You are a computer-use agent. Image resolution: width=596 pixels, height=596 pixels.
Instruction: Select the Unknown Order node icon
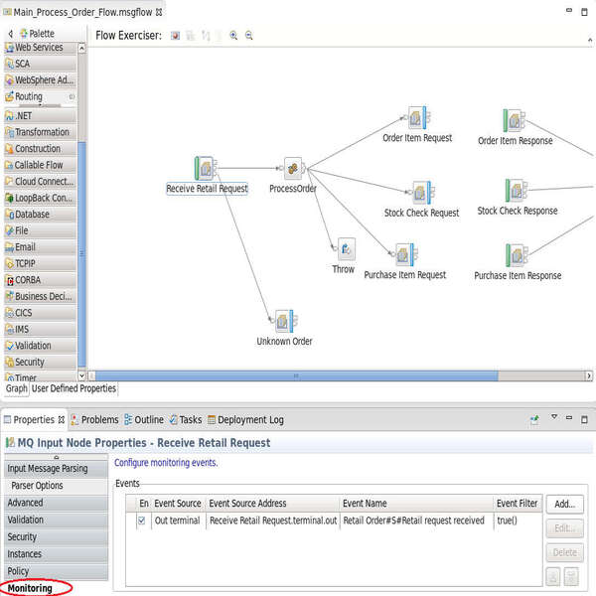(285, 321)
